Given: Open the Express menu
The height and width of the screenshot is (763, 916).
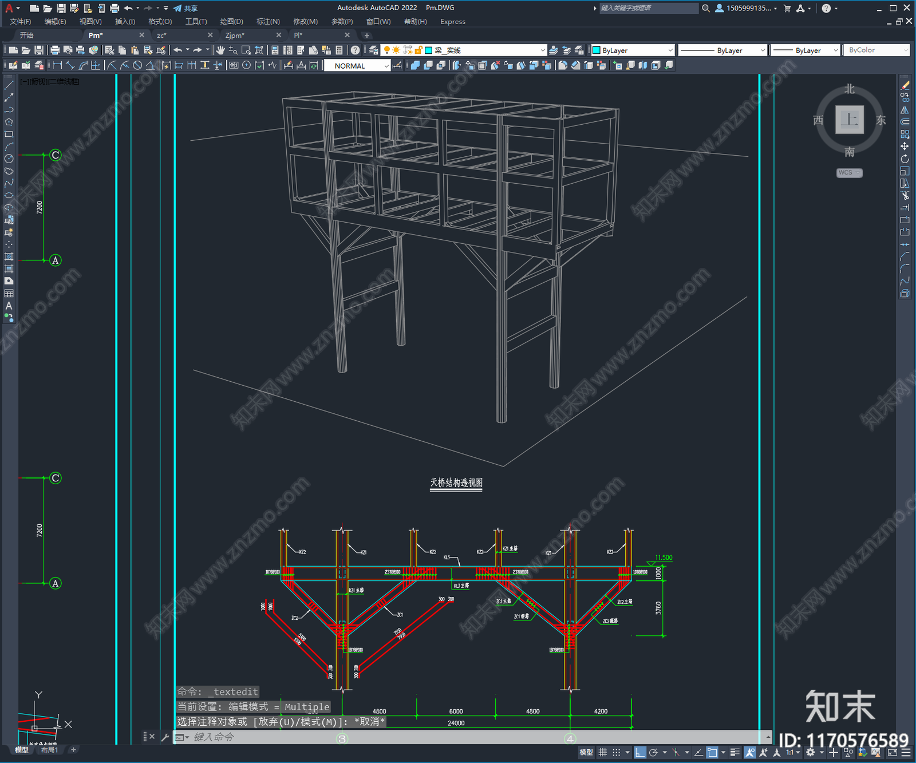Looking at the screenshot, I should (453, 22).
